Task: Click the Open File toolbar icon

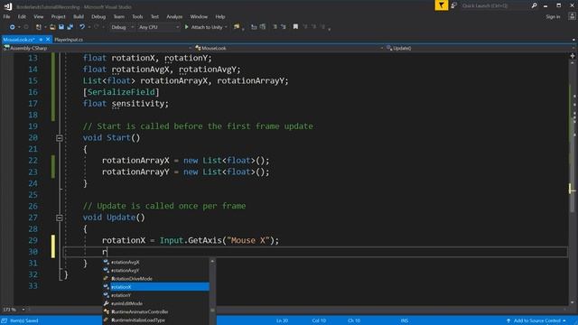Action: click(x=52, y=27)
